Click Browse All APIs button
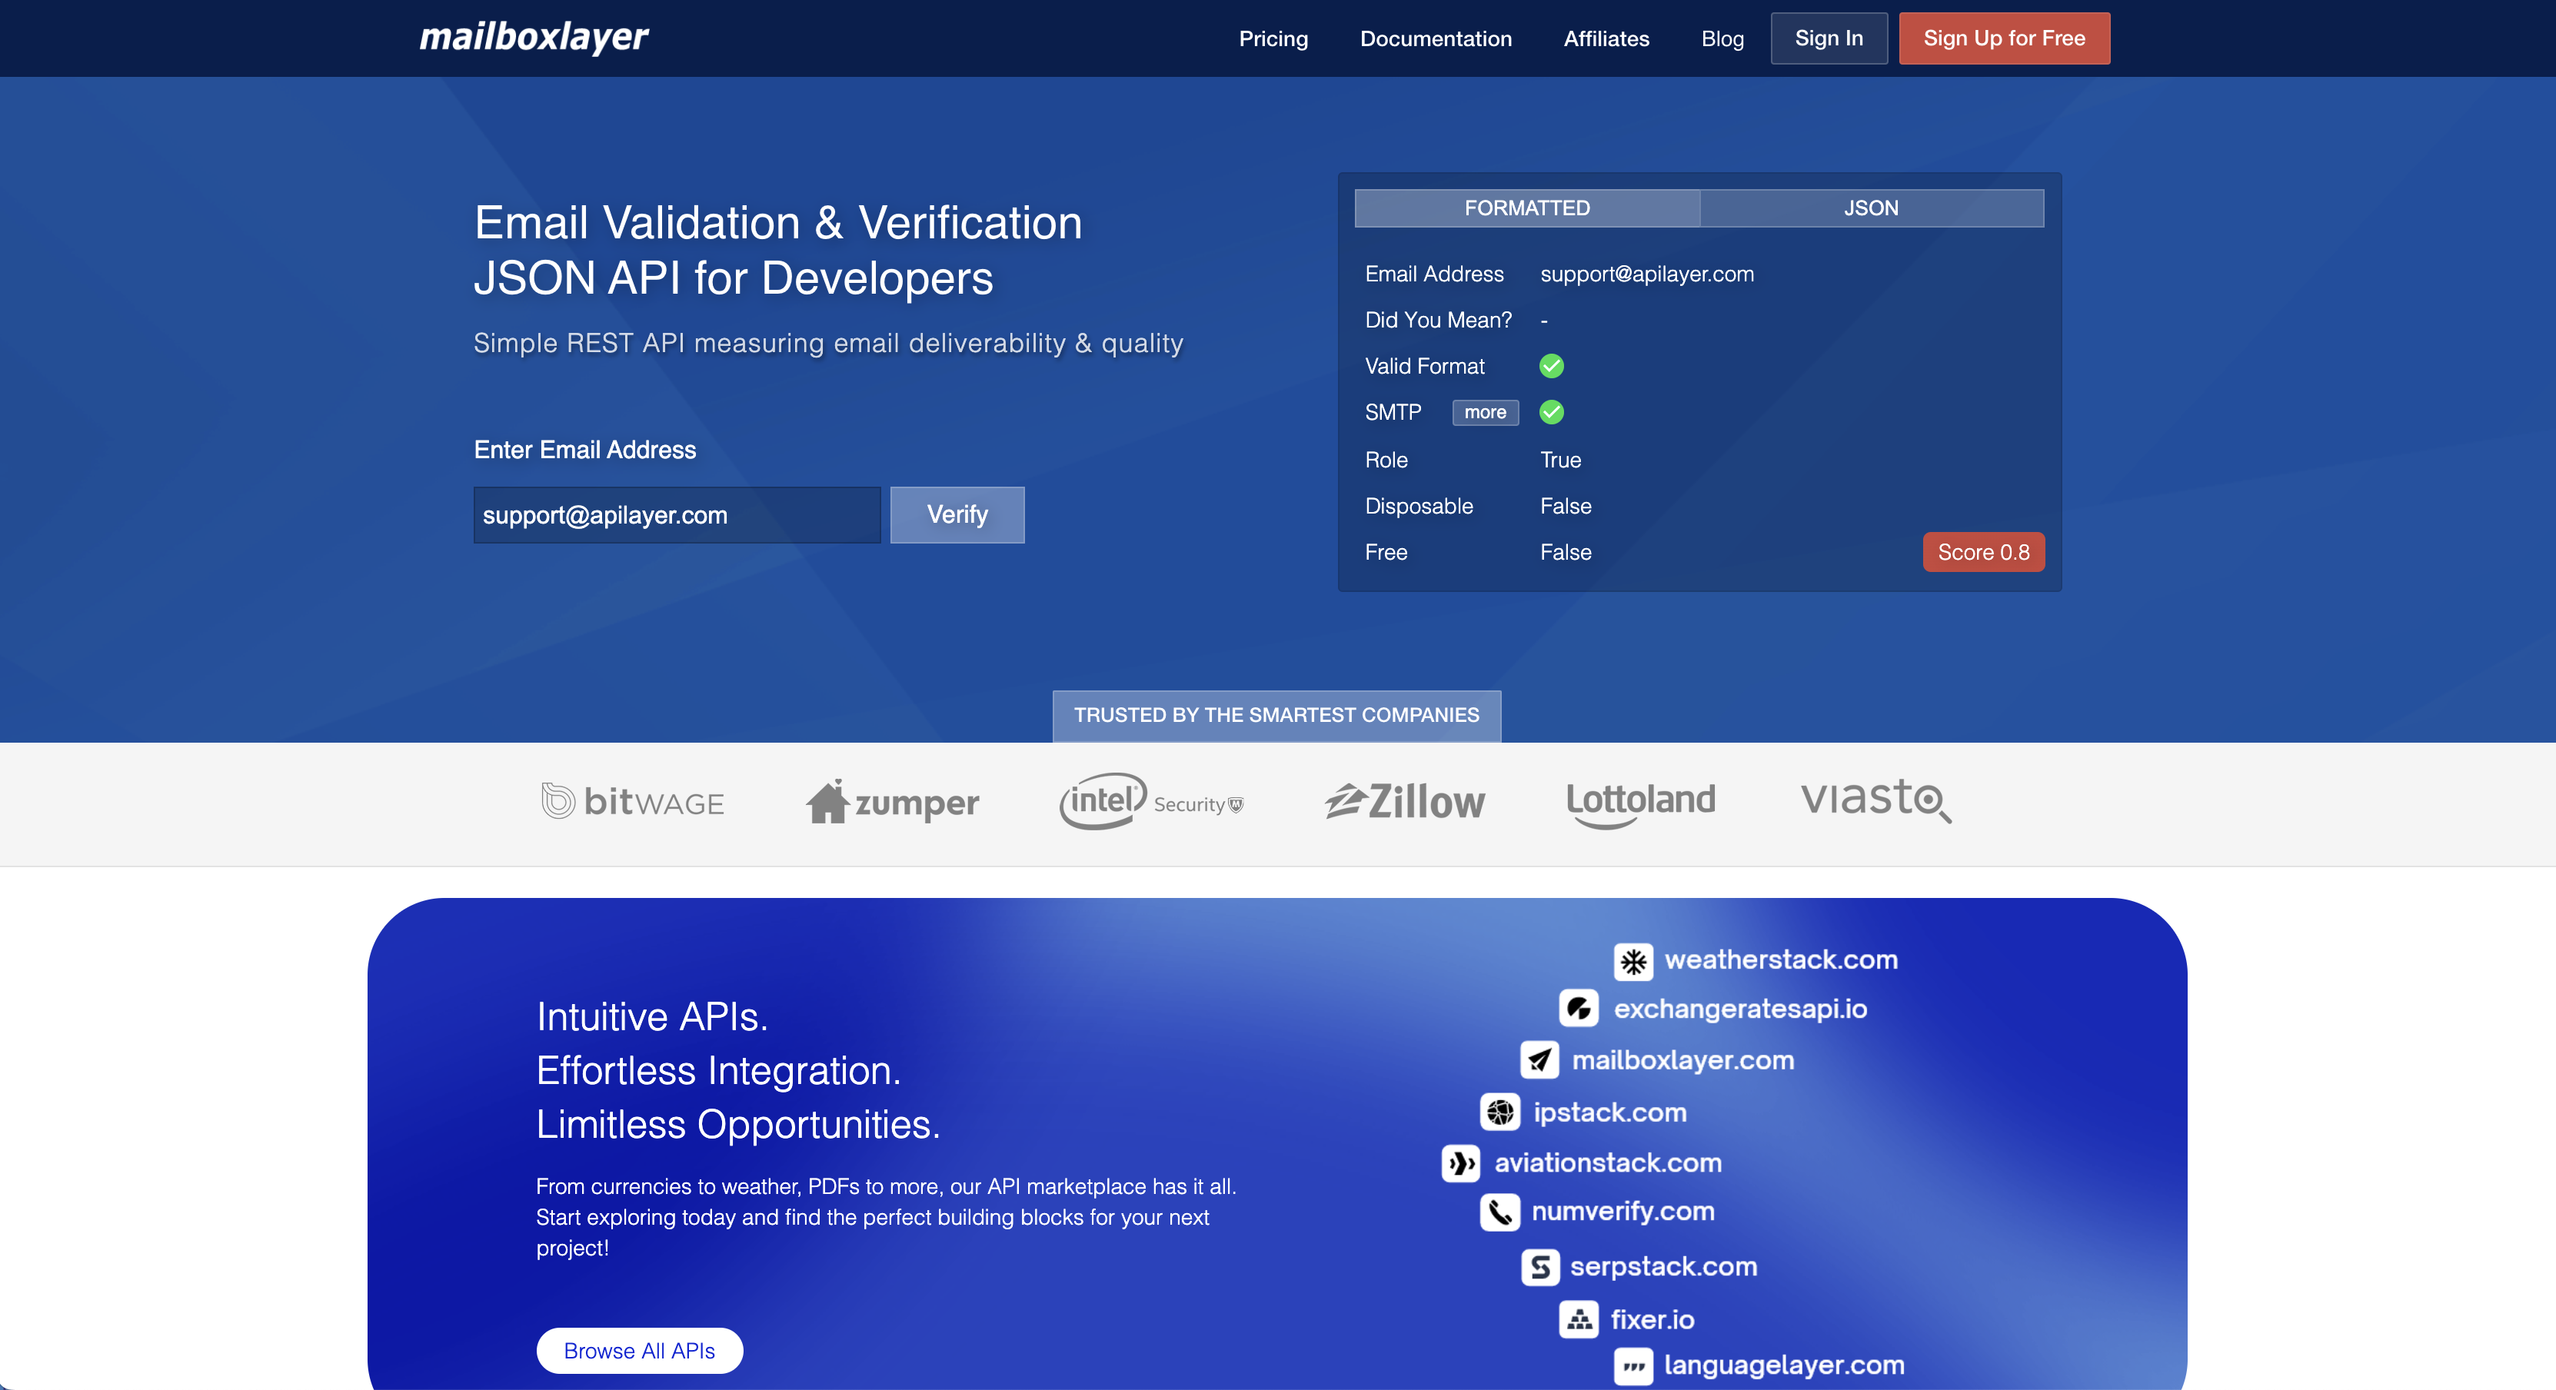Screen dimensions: 2556x1390 click(x=639, y=1352)
